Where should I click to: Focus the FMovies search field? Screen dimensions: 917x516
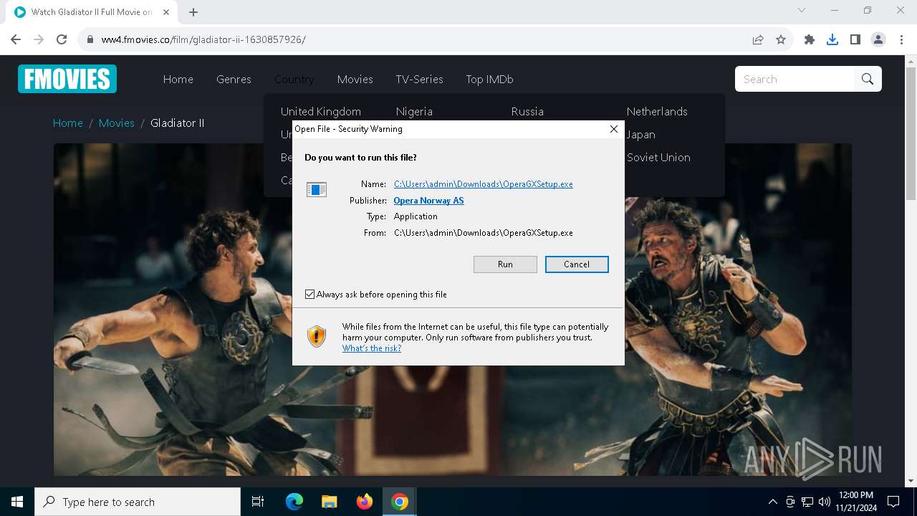(794, 79)
